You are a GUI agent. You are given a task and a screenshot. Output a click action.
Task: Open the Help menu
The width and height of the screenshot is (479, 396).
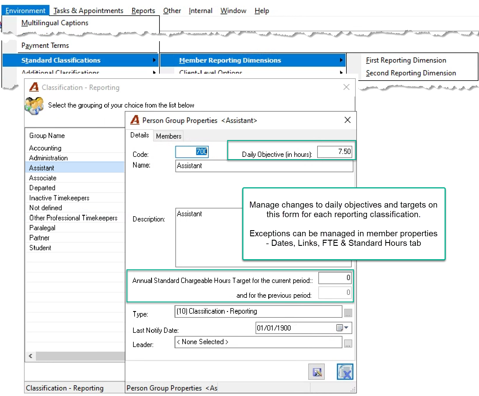[x=262, y=11]
